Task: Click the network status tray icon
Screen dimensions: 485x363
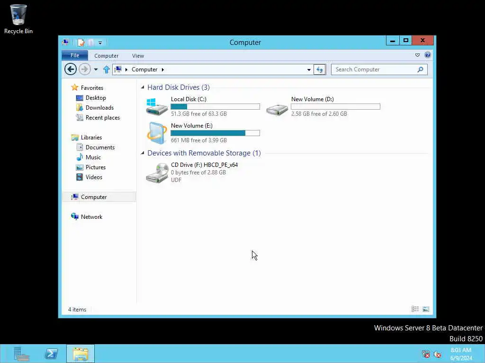Action: 426,354
